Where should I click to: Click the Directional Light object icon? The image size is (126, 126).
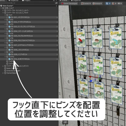pyautogui.click(x=5, y=71)
